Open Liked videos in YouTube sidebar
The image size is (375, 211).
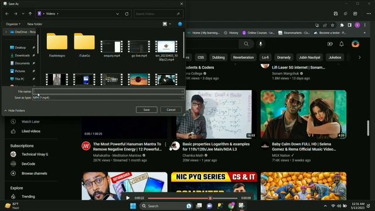[30, 131]
